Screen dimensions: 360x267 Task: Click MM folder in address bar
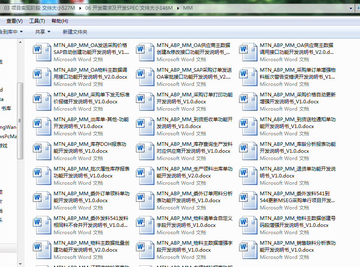tap(188, 8)
